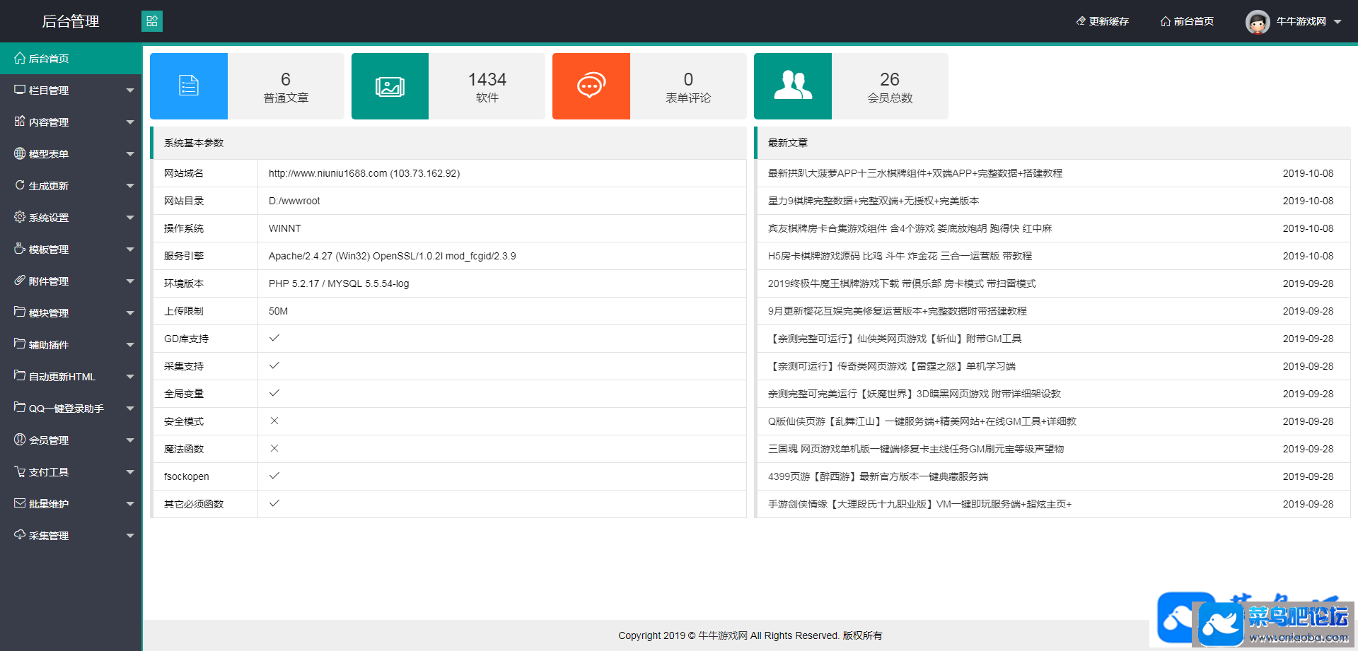Expand the 会员管理 sidebar section

71,440
